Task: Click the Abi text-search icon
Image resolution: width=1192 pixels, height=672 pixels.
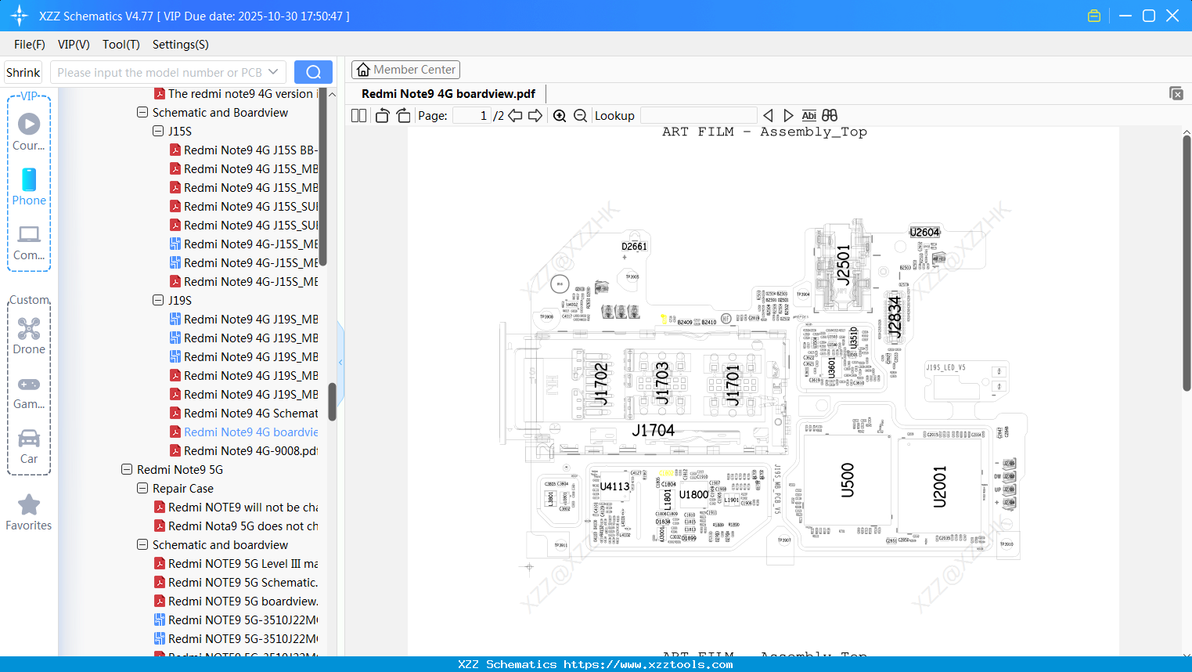Action: (x=808, y=115)
